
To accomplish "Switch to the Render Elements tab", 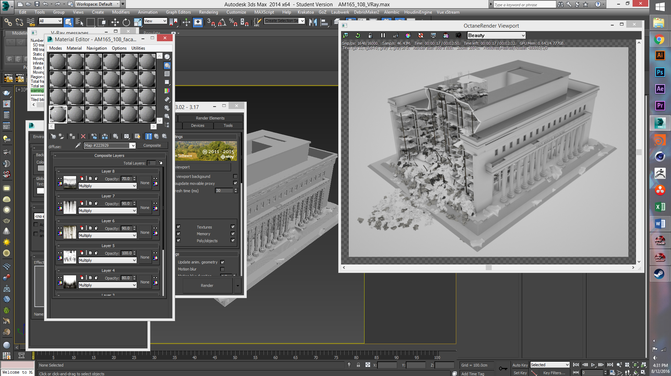I will tap(210, 118).
